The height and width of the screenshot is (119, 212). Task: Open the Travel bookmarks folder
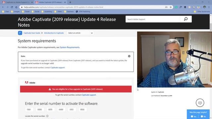pyautogui.click(x=26, y=12)
